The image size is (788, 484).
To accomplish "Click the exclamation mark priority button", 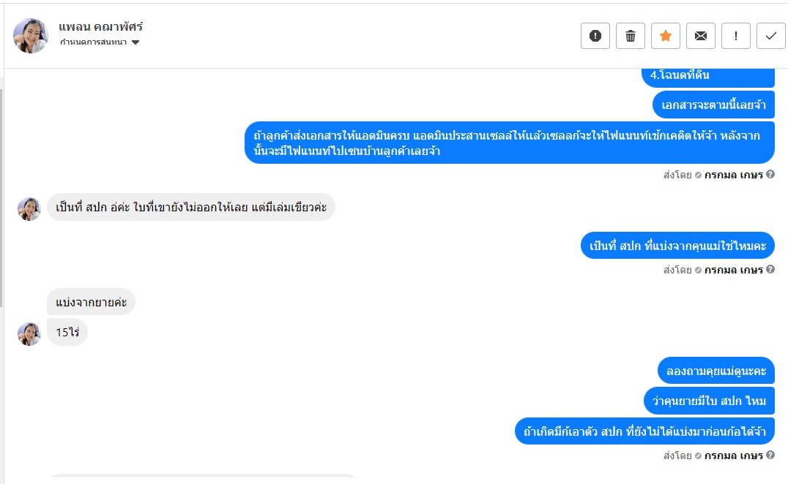I will [735, 36].
